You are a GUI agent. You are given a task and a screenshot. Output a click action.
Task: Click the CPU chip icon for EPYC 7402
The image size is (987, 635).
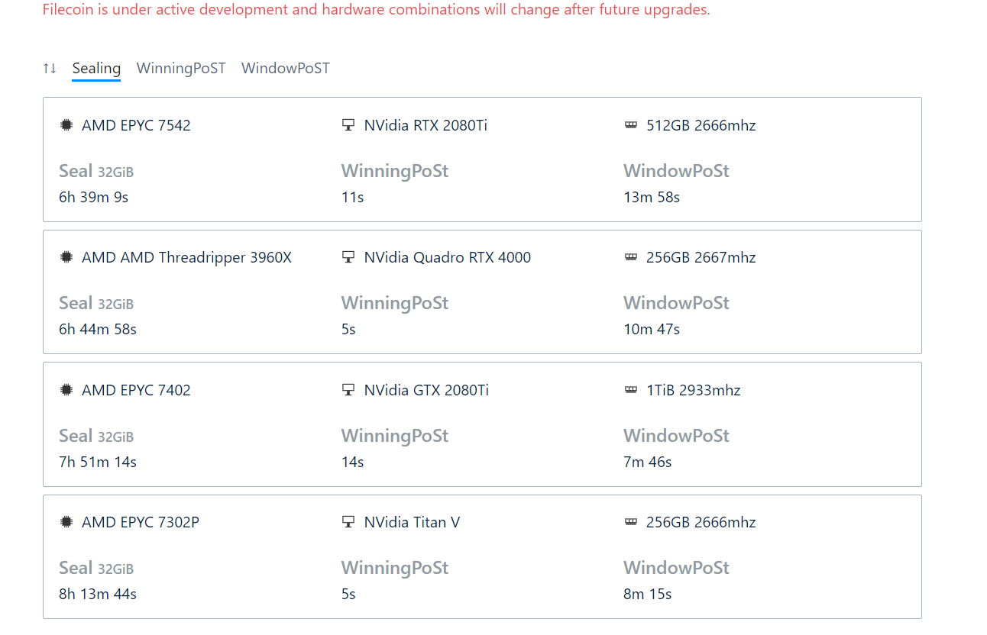66,390
